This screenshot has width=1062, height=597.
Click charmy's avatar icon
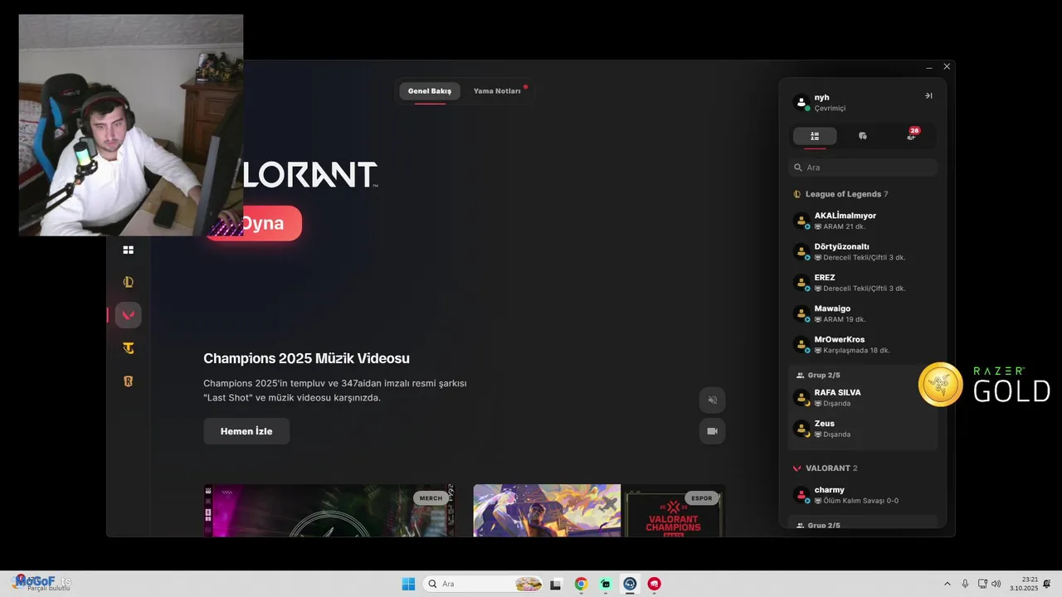point(801,495)
